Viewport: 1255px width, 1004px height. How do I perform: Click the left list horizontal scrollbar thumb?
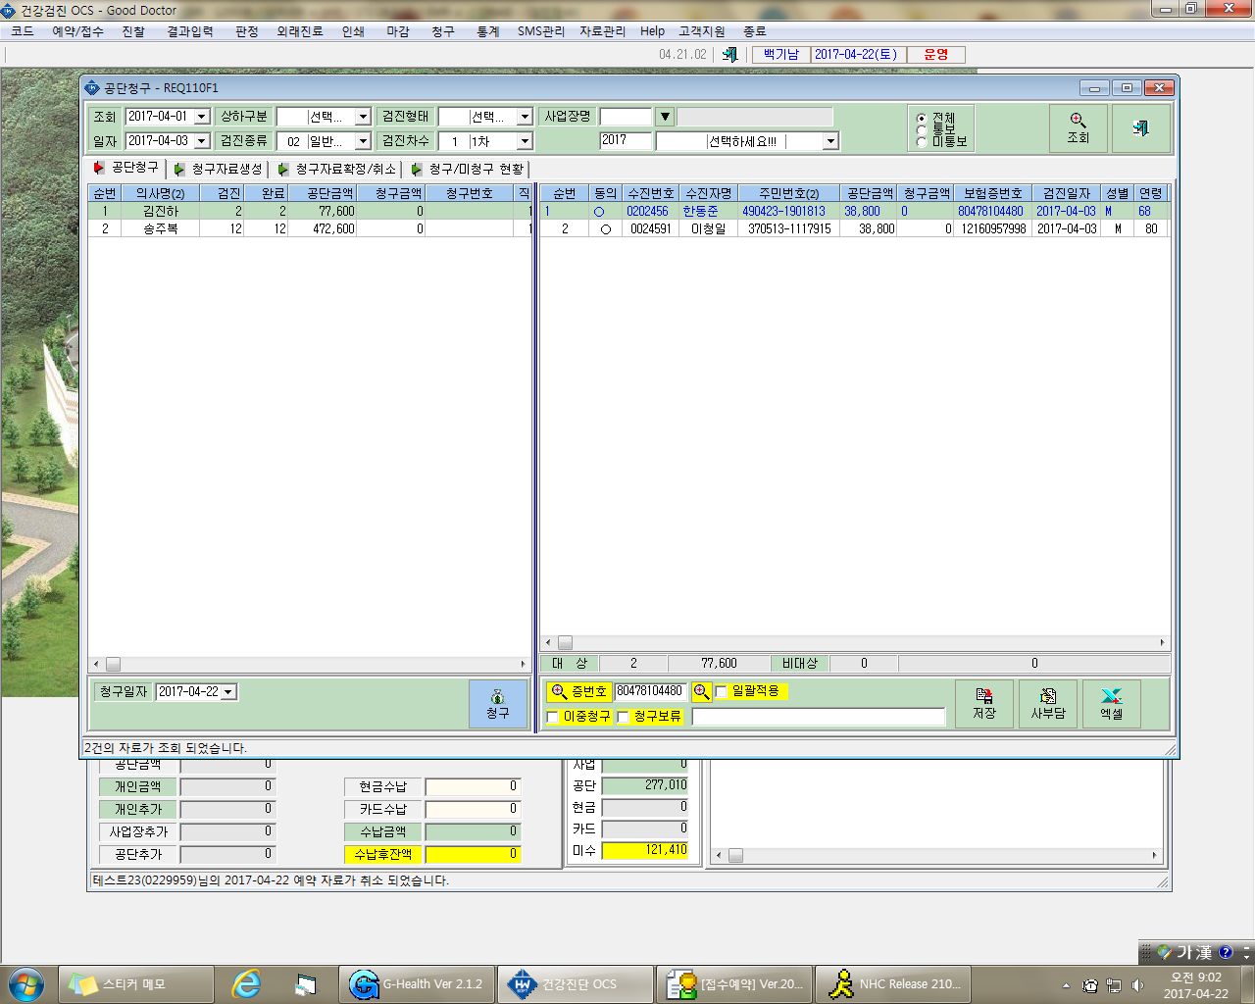[113, 664]
